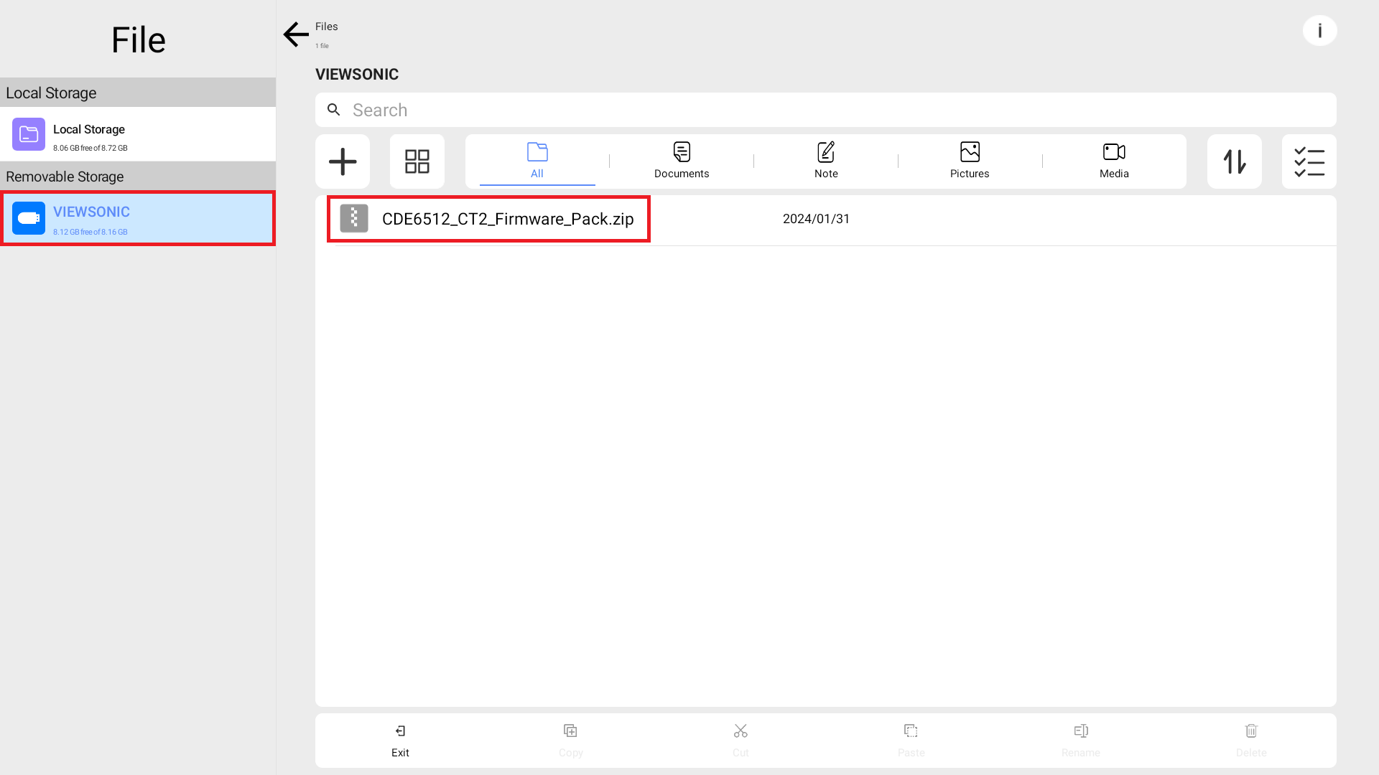Show the Pictures category

click(x=970, y=161)
